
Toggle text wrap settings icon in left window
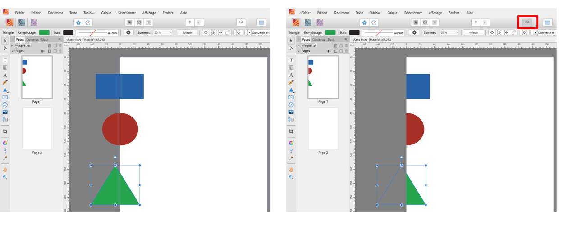click(199, 23)
